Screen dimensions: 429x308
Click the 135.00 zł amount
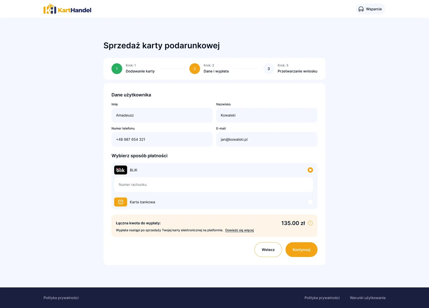(293, 223)
